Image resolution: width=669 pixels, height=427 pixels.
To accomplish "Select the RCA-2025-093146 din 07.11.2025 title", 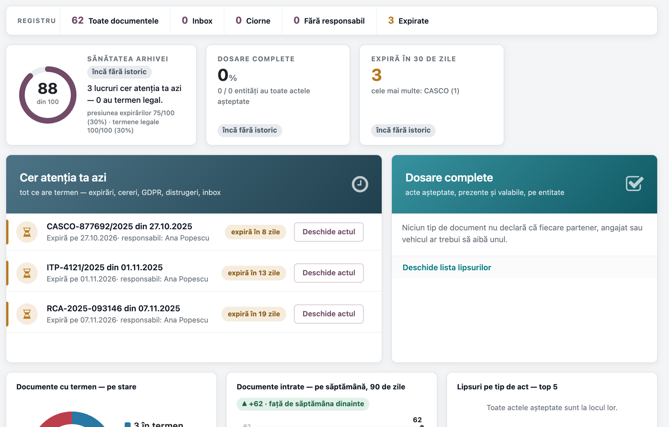I will click(x=113, y=308).
